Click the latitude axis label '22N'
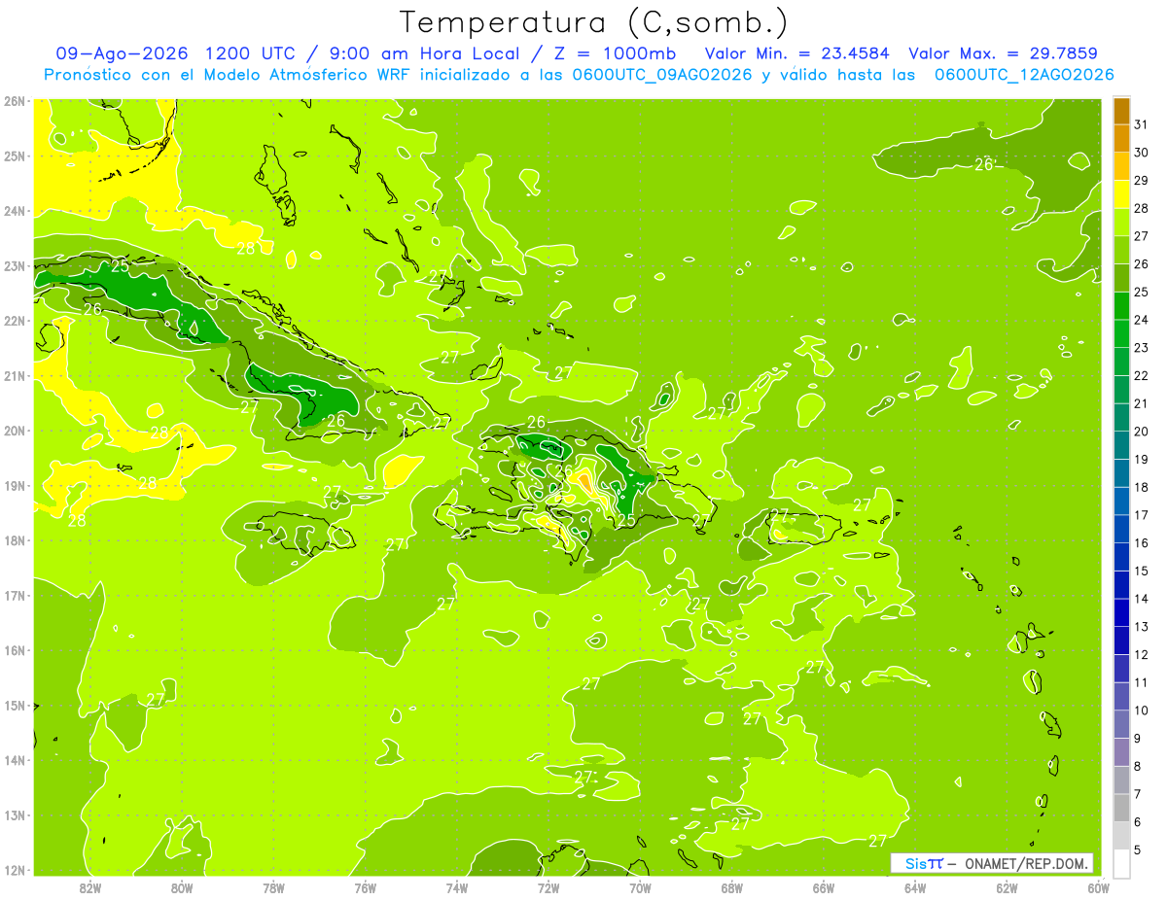This screenshot has height=901, width=1167. tap(15, 321)
